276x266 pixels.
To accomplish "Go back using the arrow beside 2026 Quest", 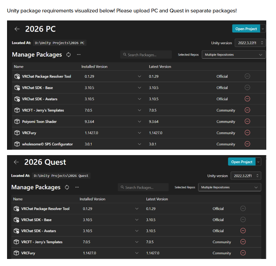I will tap(16, 162).
